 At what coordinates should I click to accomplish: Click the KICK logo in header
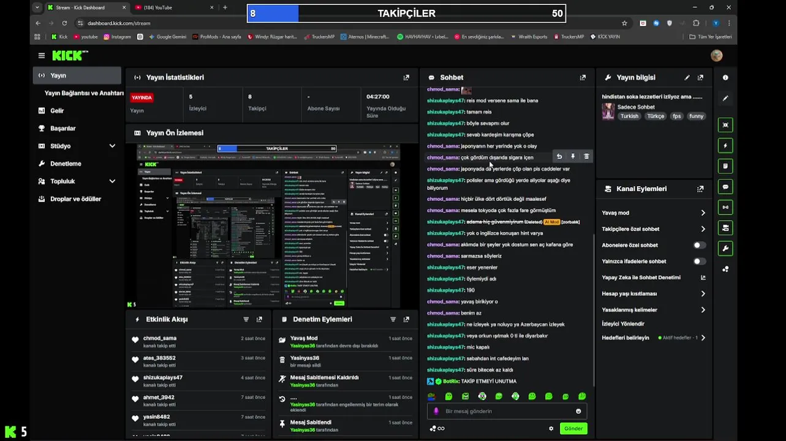coord(70,56)
